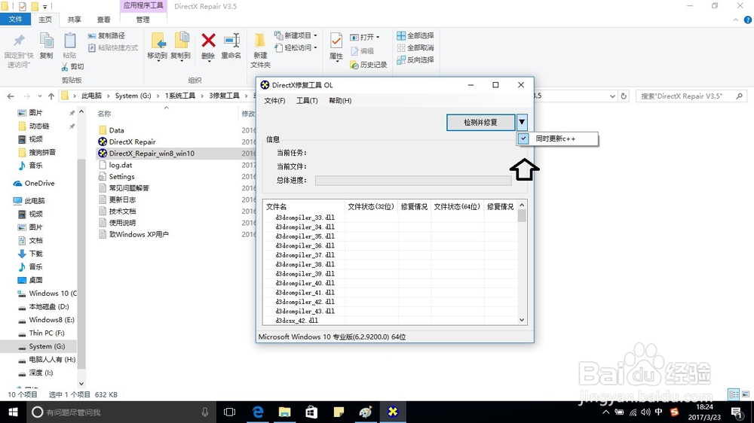
Task: Open the 文件 tab in explorer
Action: point(15,20)
